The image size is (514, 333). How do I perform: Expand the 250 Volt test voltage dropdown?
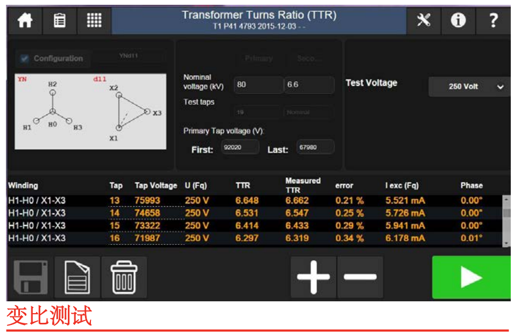469,86
